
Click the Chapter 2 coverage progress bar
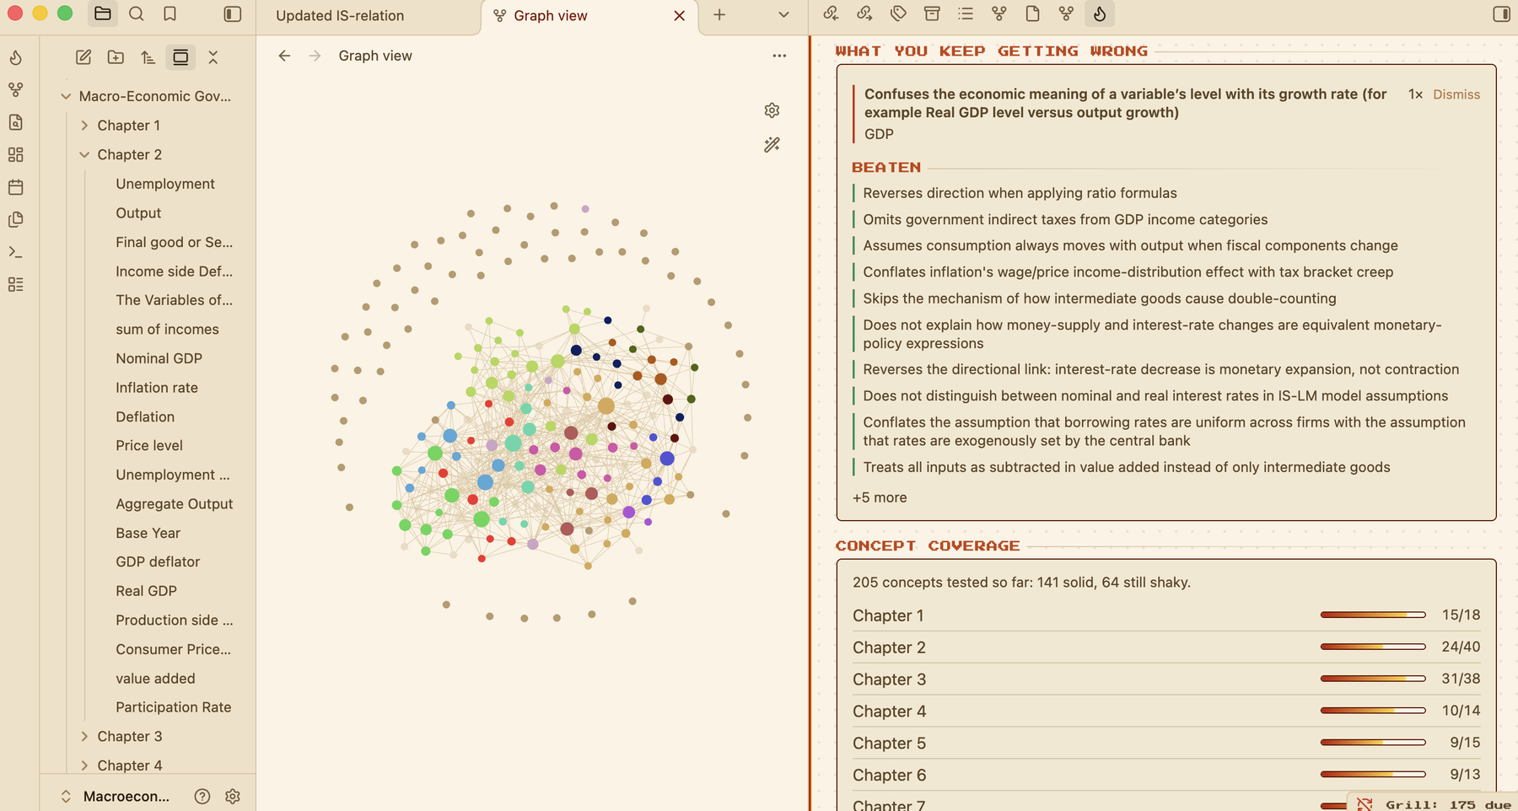1373,647
